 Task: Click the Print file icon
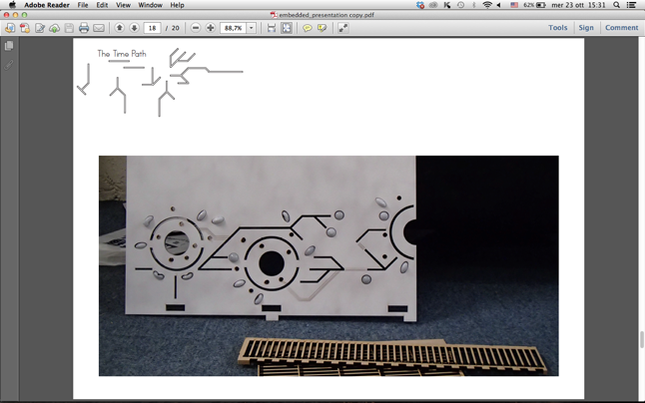click(84, 28)
